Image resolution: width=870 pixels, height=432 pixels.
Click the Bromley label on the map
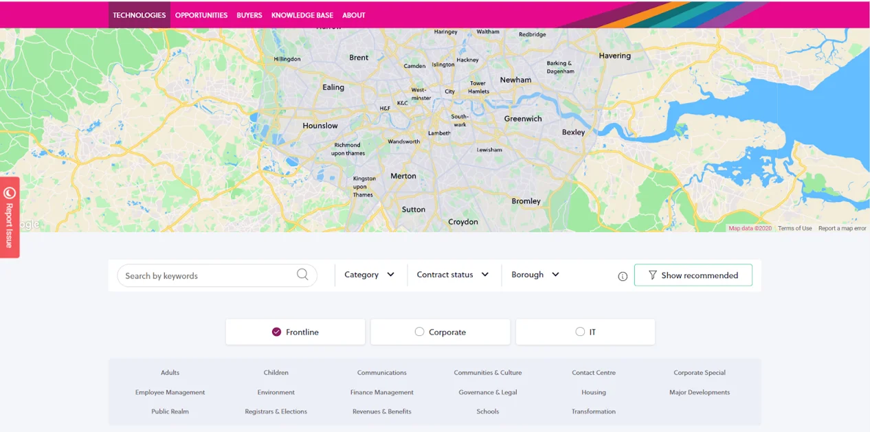pyautogui.click(x=526, y=201)
